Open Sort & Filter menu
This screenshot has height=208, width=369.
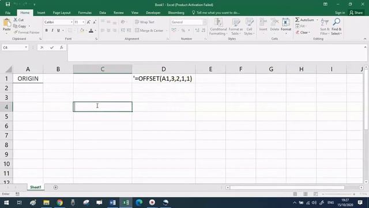point(325,27)
